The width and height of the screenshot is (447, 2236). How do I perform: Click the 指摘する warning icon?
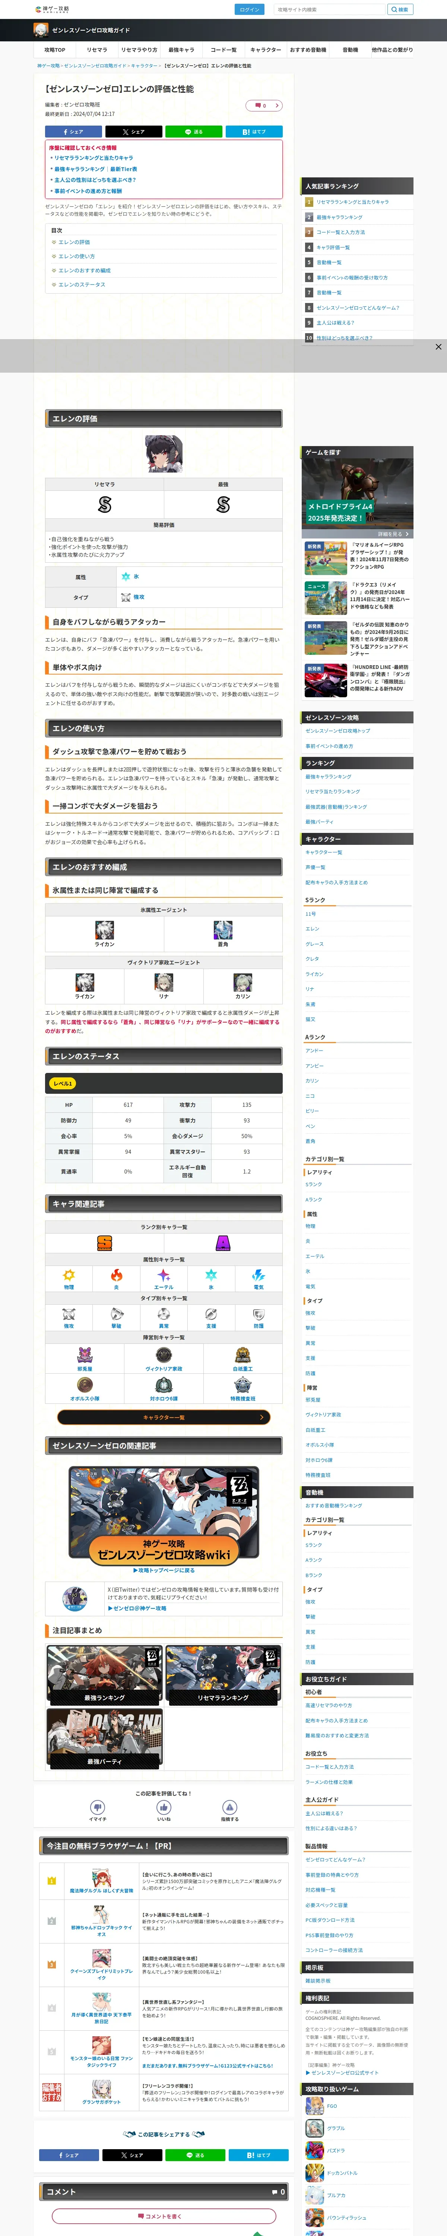coord(230,1806)
